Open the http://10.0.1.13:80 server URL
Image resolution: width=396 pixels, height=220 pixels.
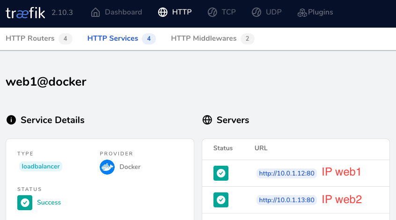point(286,200)
